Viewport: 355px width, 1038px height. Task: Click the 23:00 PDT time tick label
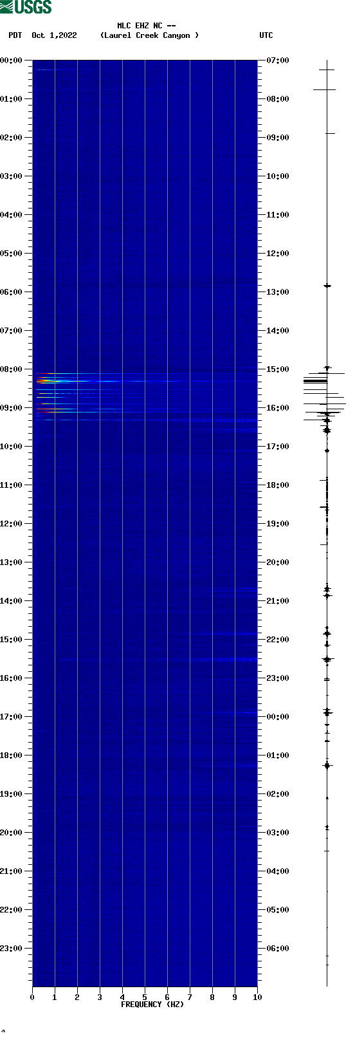pos(12,949)
